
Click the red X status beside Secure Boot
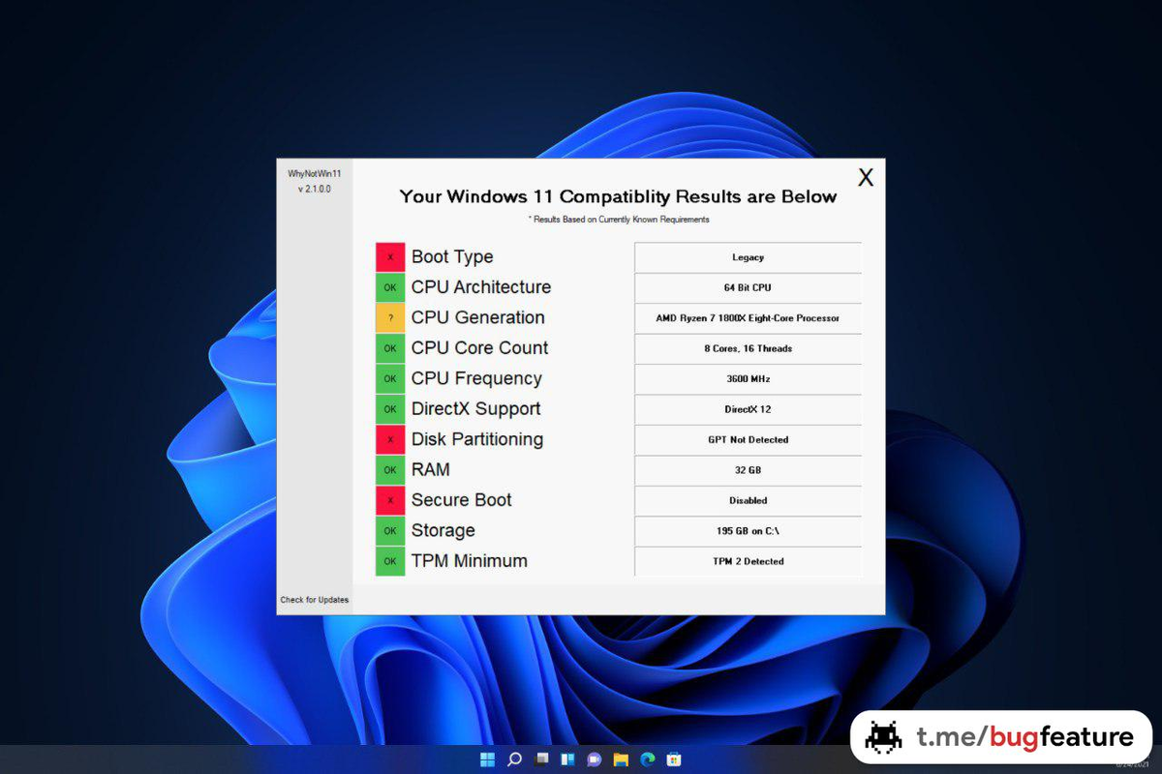coord(390,500)
